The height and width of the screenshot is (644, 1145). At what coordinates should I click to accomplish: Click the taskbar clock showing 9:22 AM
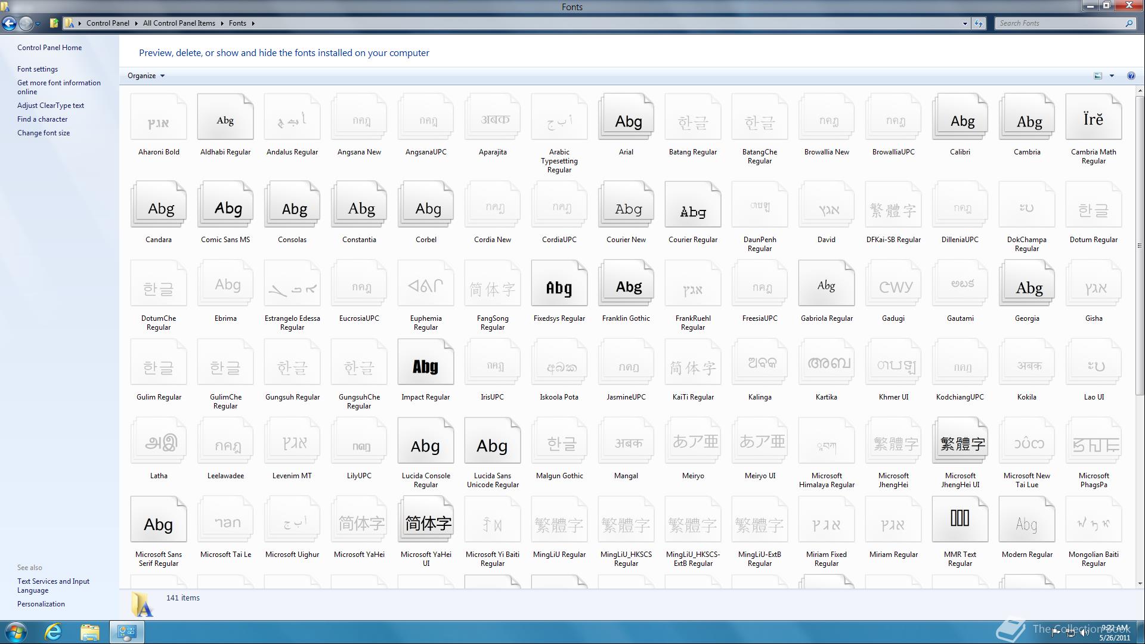[x=1115, y=633]
